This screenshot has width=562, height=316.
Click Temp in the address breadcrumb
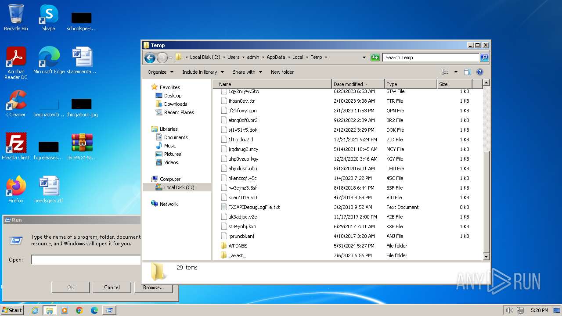(x=316, y=57)
